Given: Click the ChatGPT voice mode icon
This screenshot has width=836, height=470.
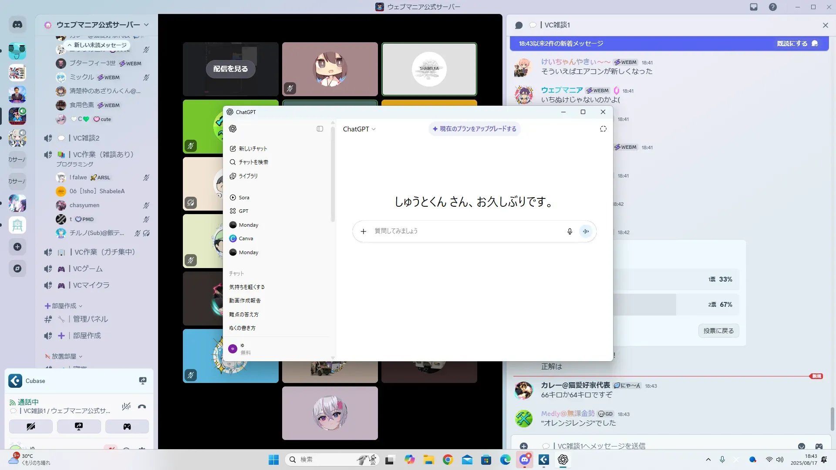Looking at the screenshot, I should pyautogui.click(x=586, y=232).
